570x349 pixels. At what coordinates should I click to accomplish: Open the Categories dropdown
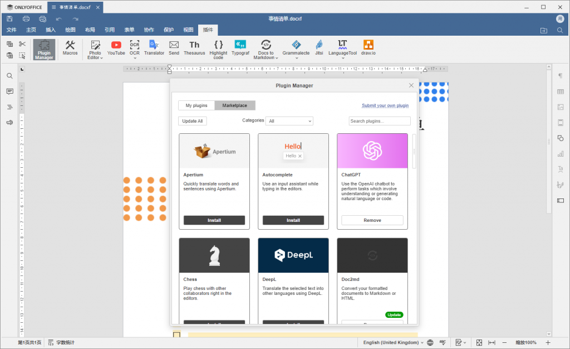289,121
